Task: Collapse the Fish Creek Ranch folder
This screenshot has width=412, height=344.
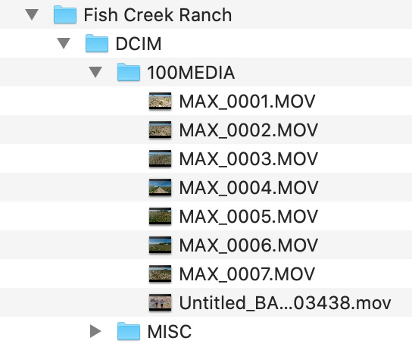Action: [x=32, y=14]
